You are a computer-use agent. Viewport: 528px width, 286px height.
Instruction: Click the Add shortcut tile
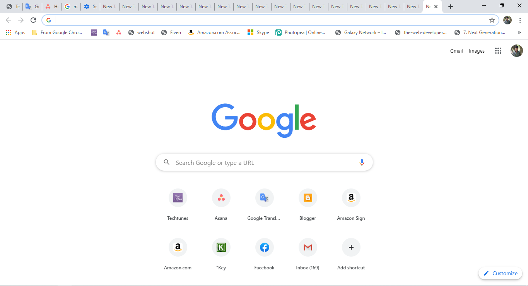point(351,255)
